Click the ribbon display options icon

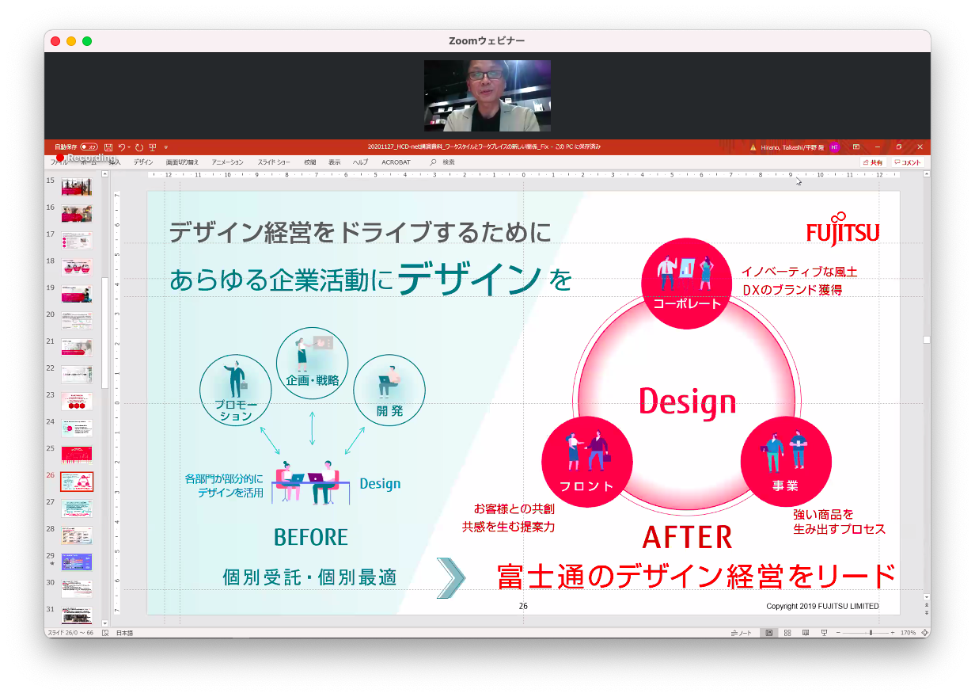pos(856,147)
